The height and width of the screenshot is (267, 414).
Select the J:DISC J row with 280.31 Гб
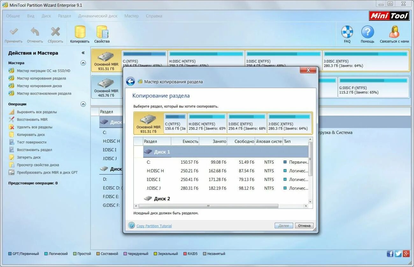[226, 188]
